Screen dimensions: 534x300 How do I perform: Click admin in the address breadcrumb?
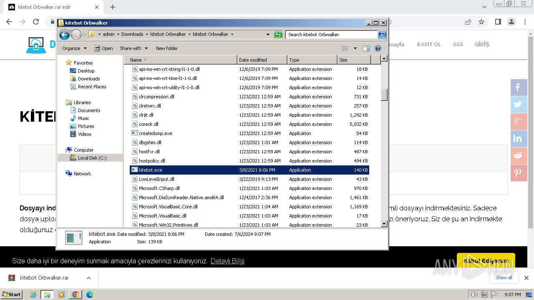[108, 34]
